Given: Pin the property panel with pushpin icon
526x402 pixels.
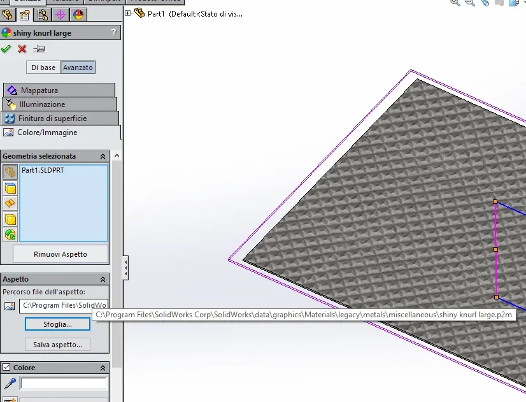Looking at the screenshot, I should click(x=39, y=49).
